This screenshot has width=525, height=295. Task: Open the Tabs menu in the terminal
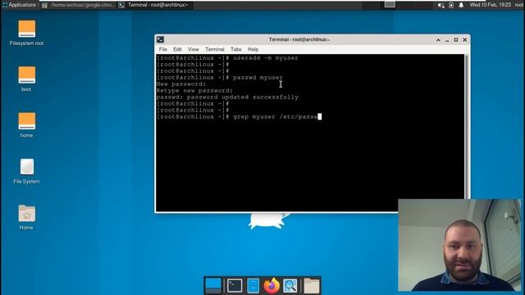tap(235, 49)
